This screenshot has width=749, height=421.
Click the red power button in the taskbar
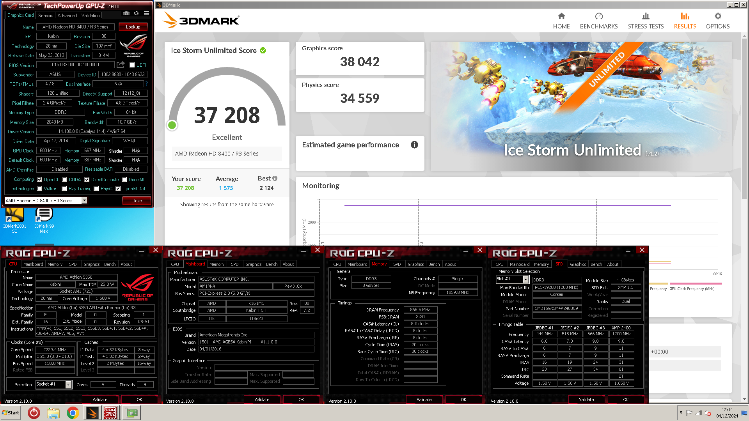click(x=34, y=413)
